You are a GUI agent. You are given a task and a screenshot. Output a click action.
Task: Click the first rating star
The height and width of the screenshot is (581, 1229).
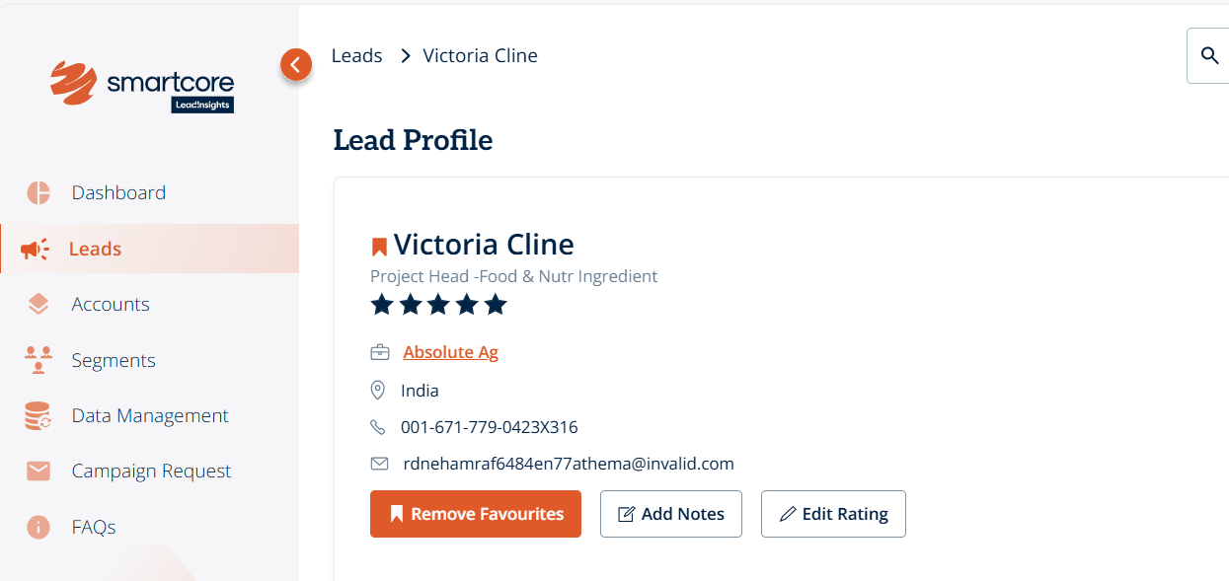click(382, 305)
